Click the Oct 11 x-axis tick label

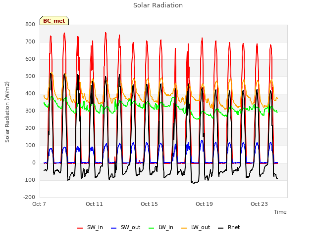tap(94, 204)
